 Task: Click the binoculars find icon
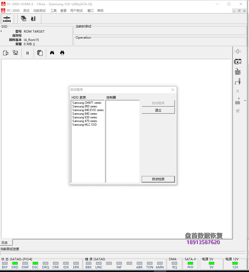click(x=52, y=53)
